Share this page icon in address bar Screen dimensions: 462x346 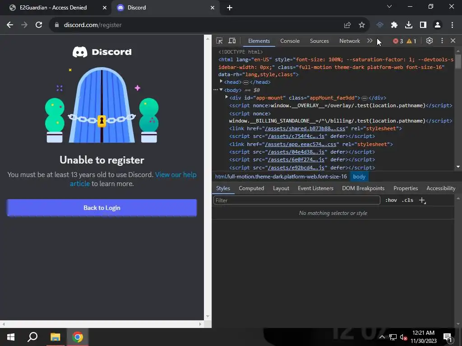click(347, 25)
